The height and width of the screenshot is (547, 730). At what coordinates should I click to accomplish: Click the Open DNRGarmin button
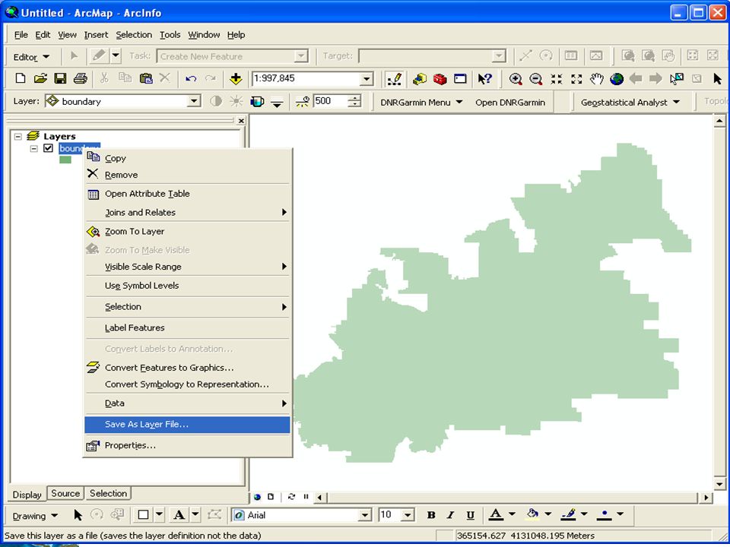click(510, 103)
